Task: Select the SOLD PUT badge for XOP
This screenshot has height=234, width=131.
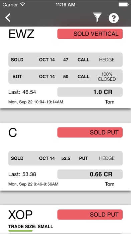Action: click(90, 214)
